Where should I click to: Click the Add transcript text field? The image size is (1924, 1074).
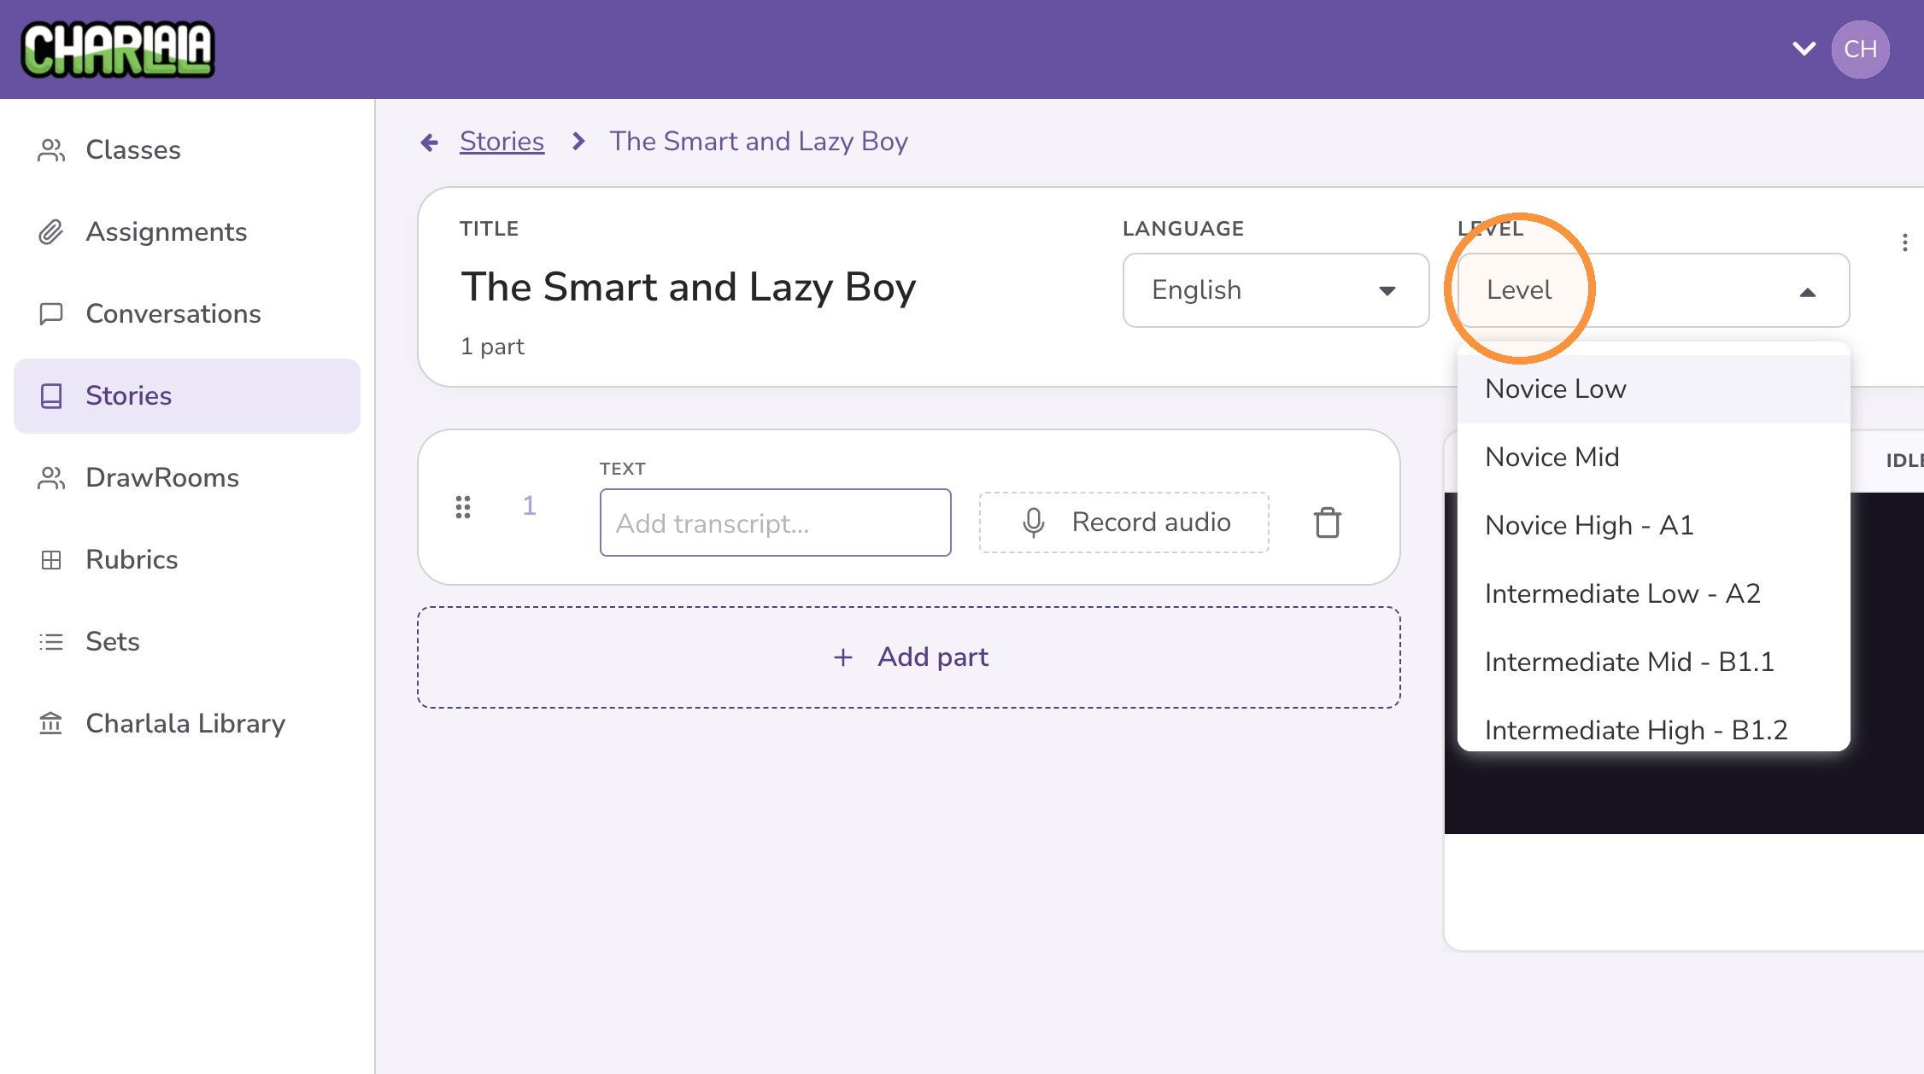coord(775,522)
